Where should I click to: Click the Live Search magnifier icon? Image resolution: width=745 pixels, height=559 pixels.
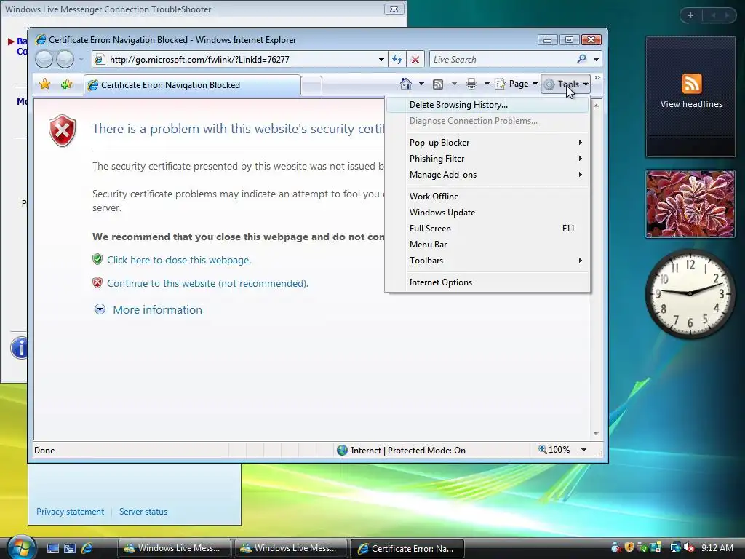(x=581, y=59)
